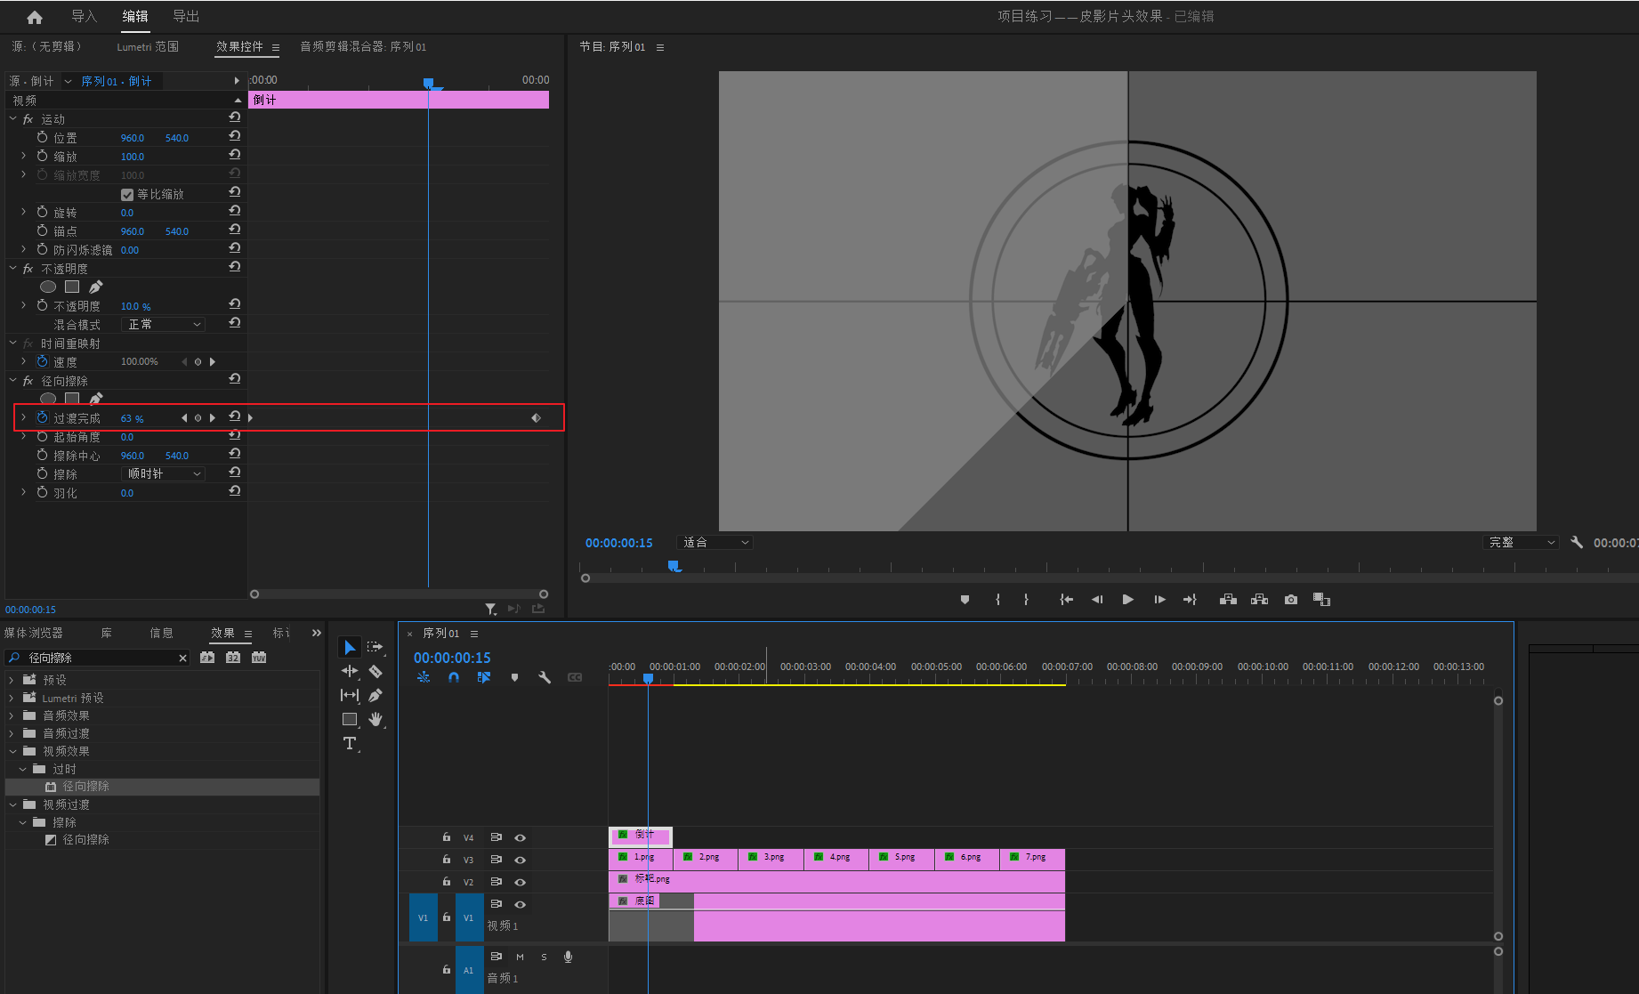1639x994 pixels.
Task: Click the free-draw bezier pen mask under 不透明度
Action: (x=96, y=287)
